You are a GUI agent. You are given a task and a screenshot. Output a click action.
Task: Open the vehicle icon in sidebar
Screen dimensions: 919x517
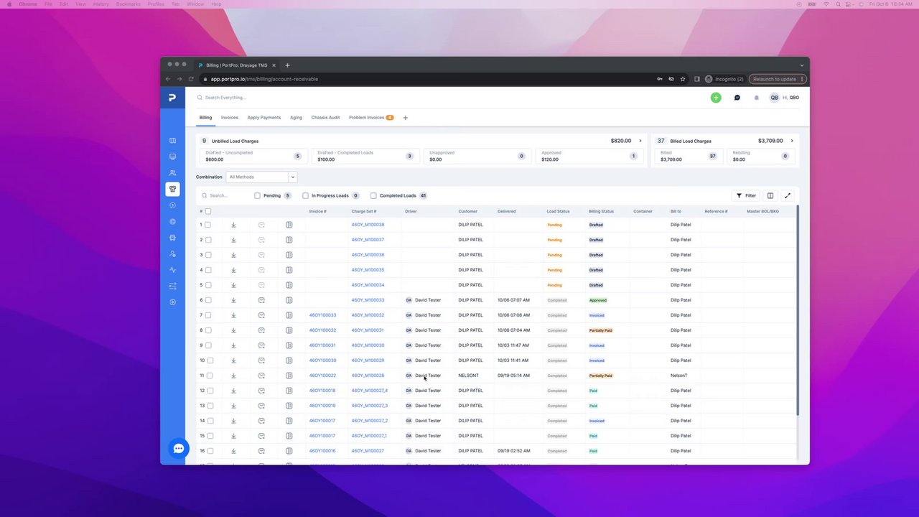pyautogui.click(x=172, y=238)
